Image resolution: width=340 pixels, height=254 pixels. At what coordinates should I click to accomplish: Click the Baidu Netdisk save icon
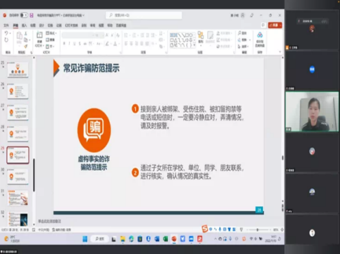pyautogui.click(x=260, y=39)
